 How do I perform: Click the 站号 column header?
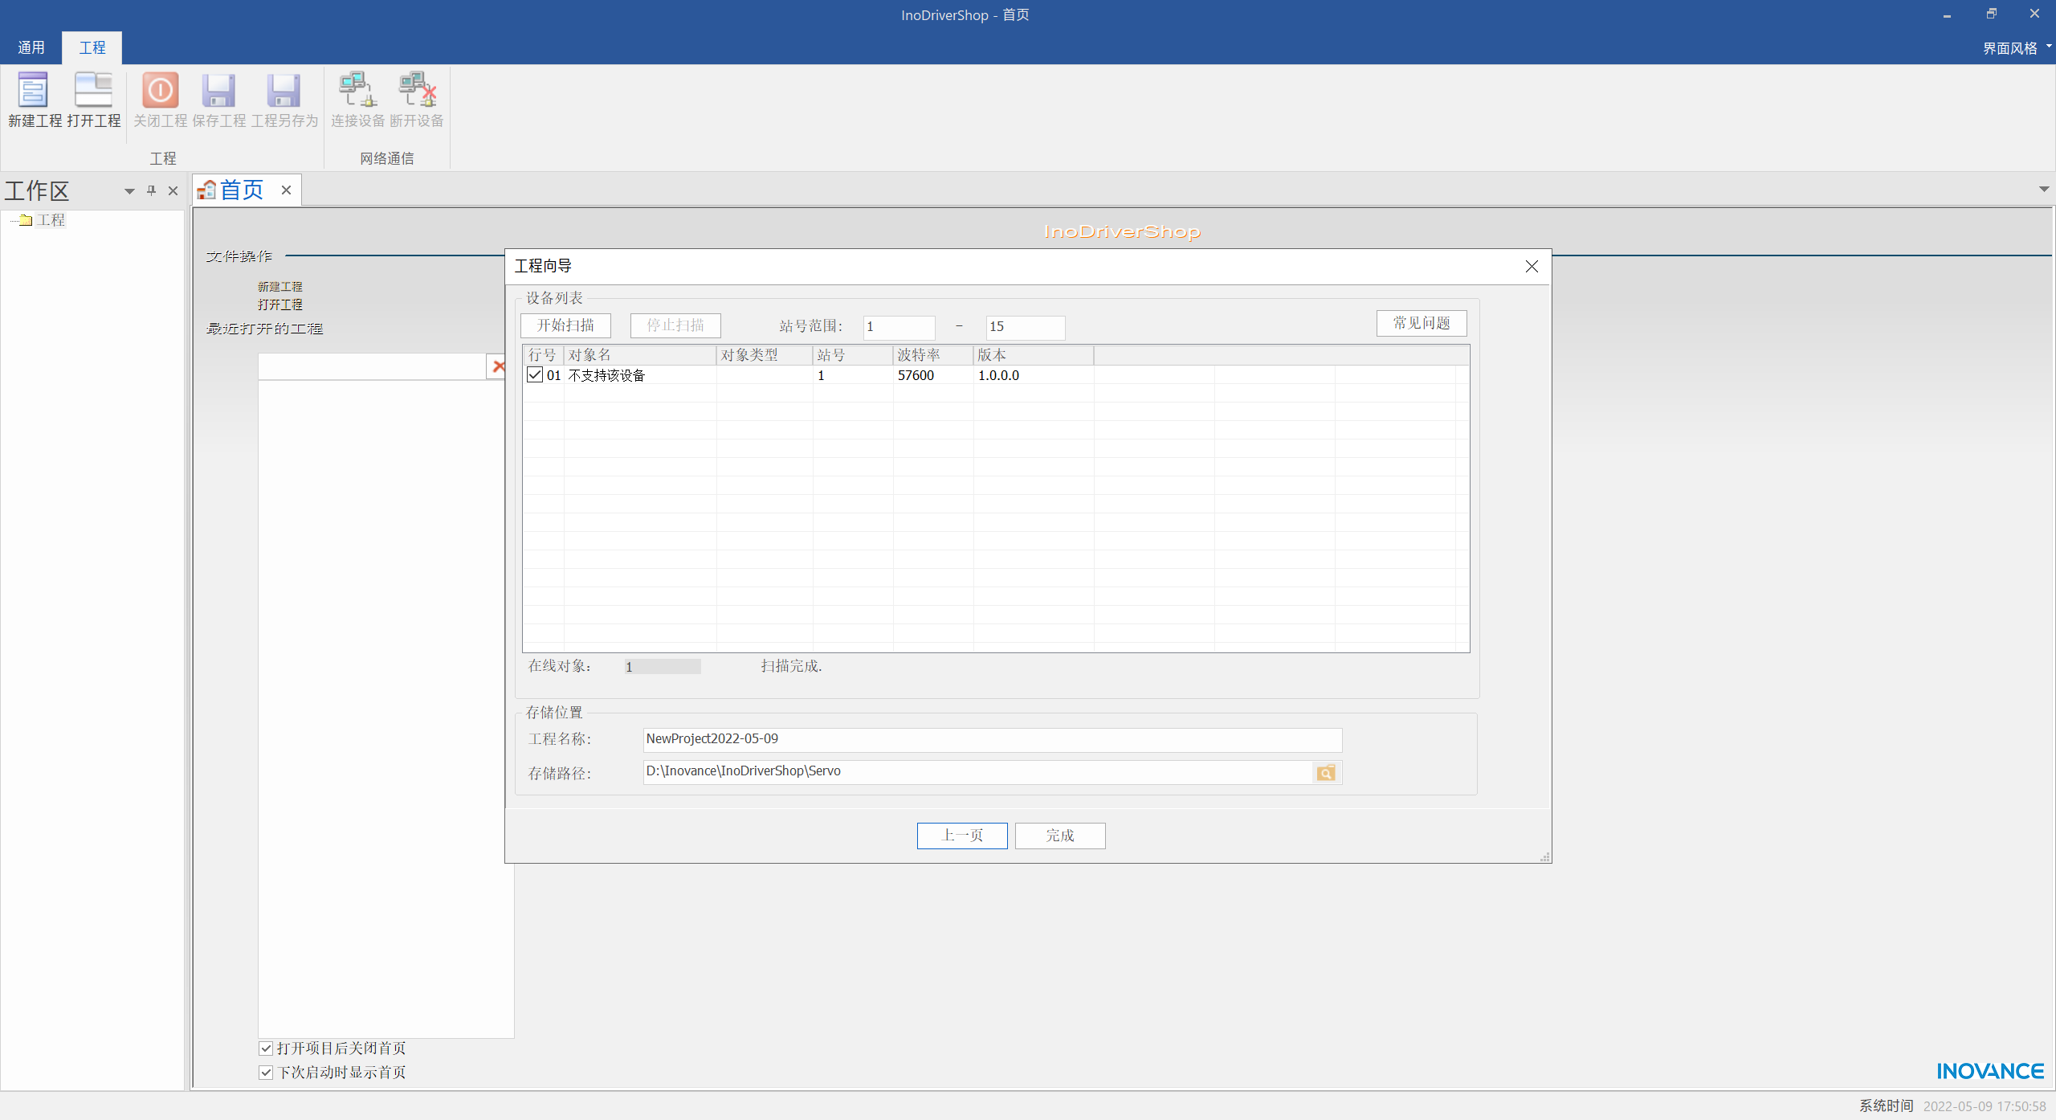853,355
